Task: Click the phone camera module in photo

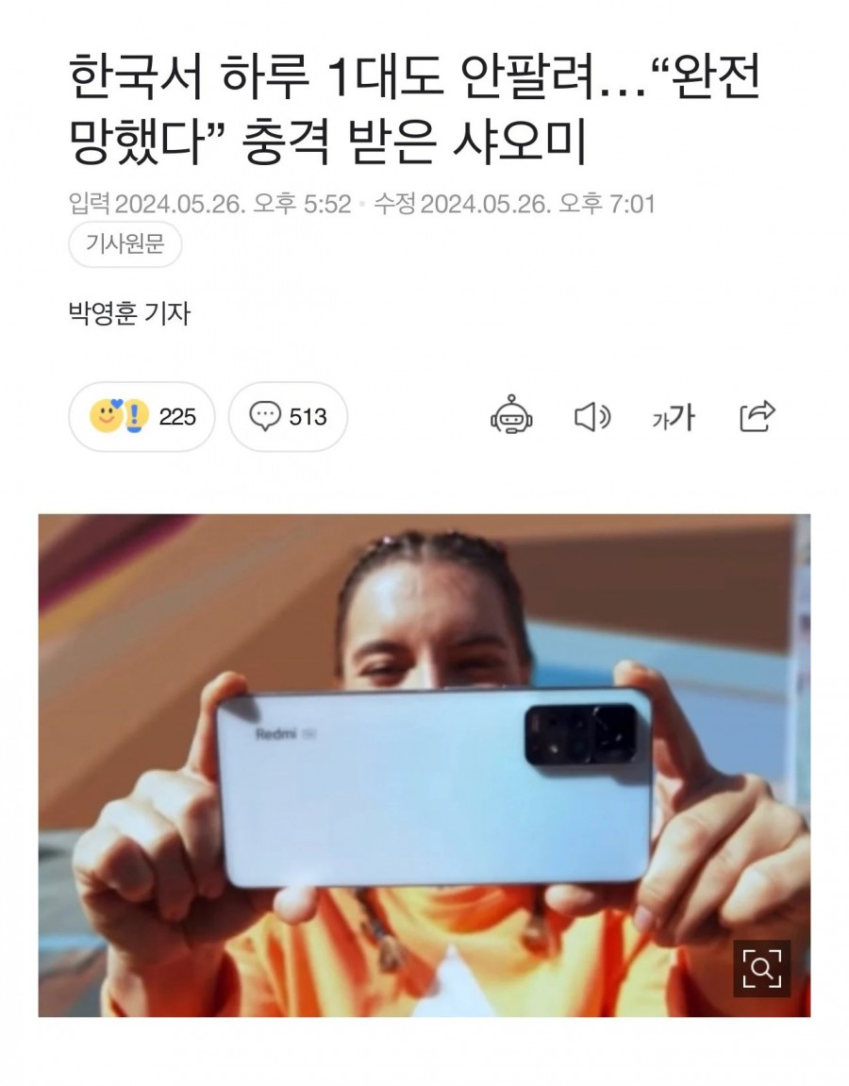Action: point(580,735)
